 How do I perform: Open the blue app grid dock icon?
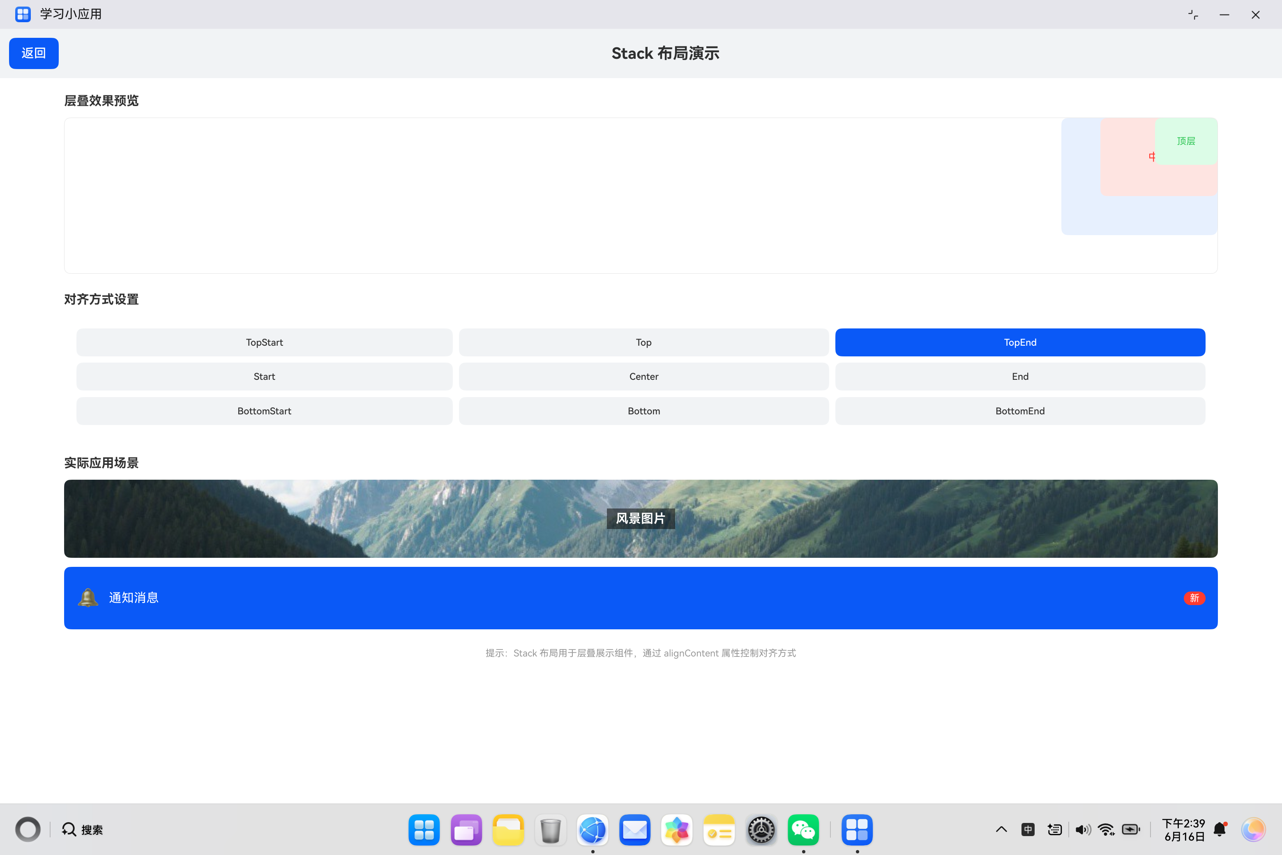coord(424,830)
